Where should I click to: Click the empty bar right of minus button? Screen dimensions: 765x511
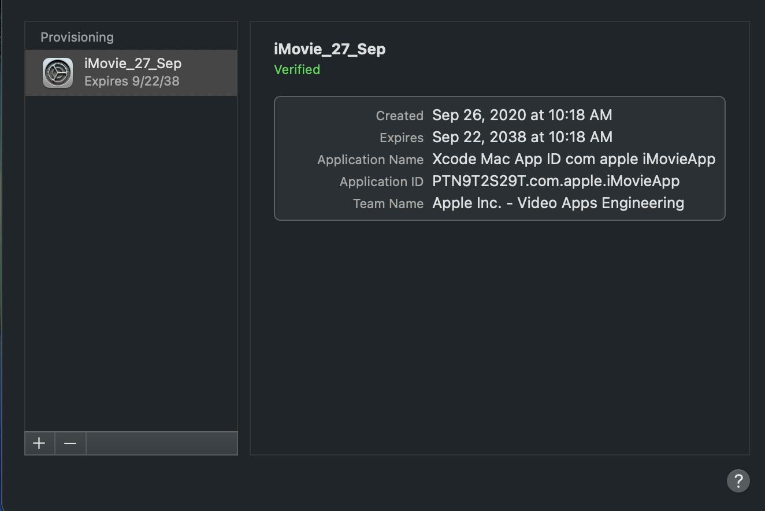[x=161, y=443]
